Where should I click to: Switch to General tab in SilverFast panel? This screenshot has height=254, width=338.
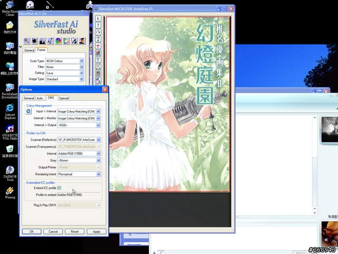30,50
